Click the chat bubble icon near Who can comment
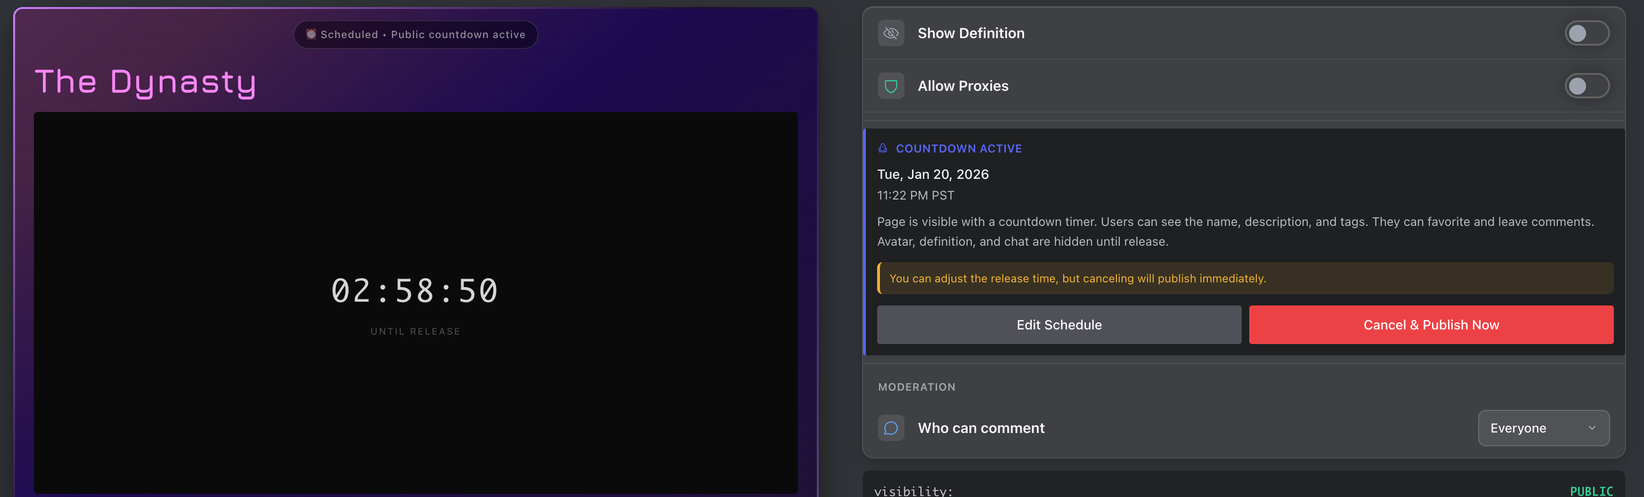This screenshot has width=1644, height=497. (891, 428)
